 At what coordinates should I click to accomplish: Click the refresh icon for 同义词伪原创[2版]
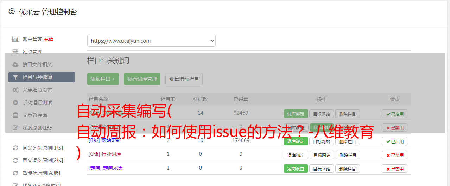[x=15, y=160]
